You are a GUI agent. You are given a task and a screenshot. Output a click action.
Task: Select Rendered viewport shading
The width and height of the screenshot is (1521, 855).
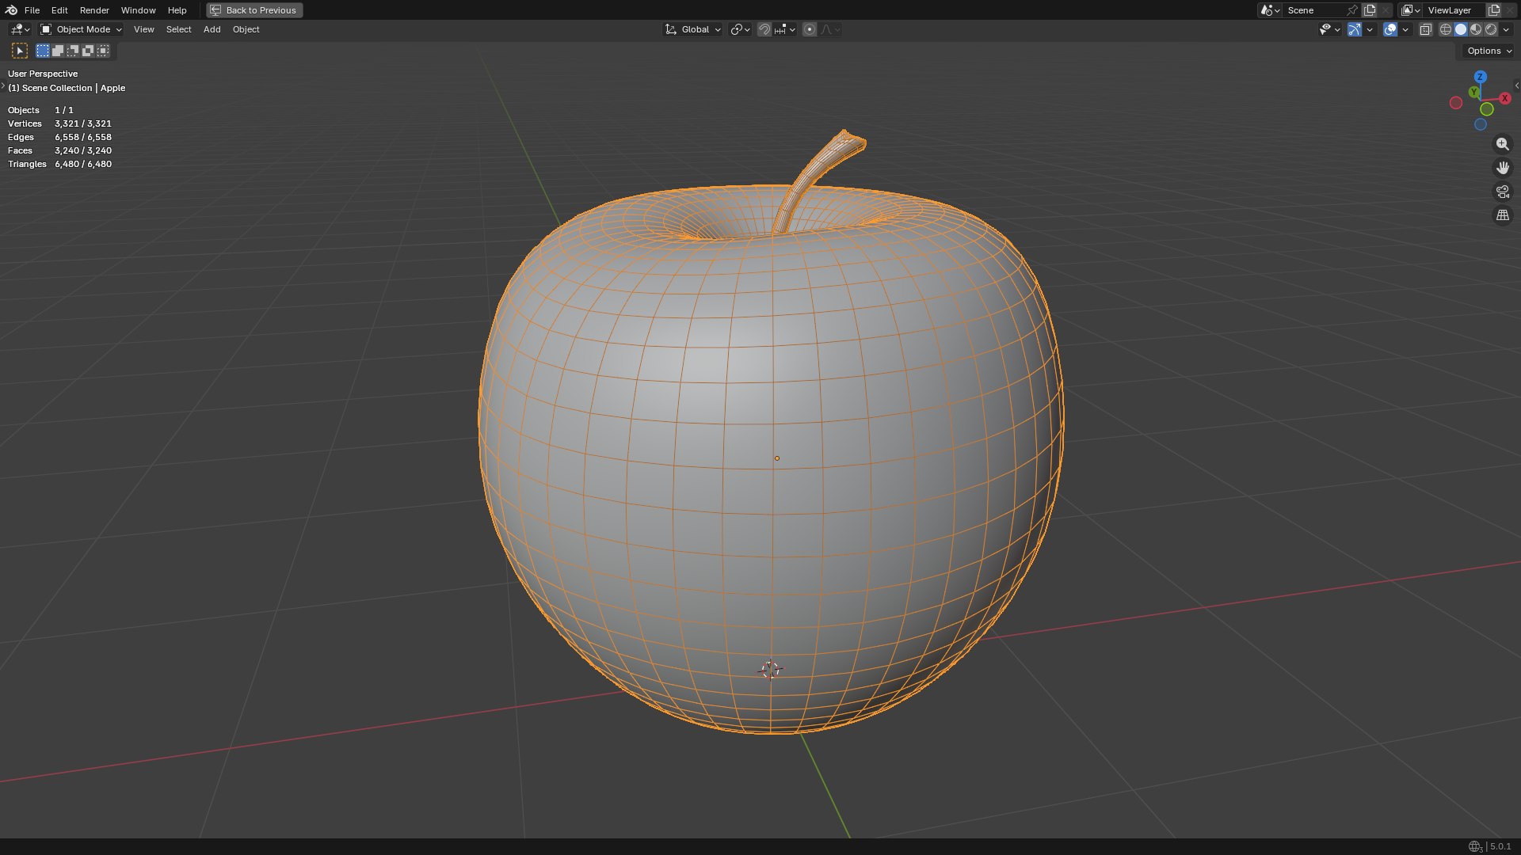[x=1491, y=29]
